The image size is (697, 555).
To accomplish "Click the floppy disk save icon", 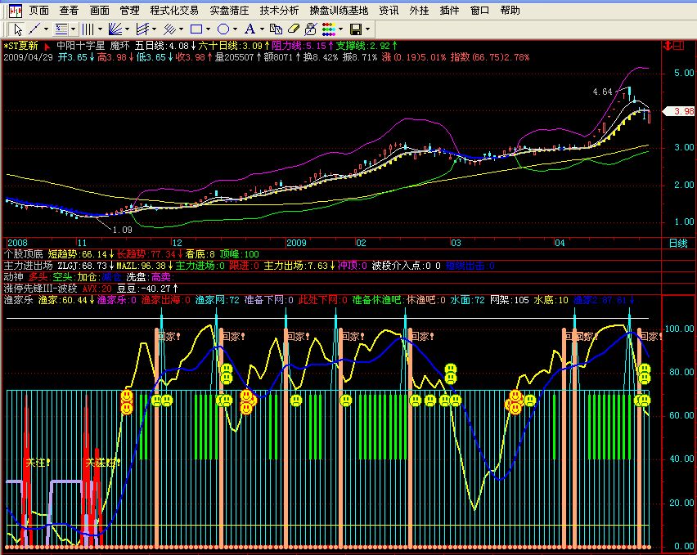I will tap(355, 29).
